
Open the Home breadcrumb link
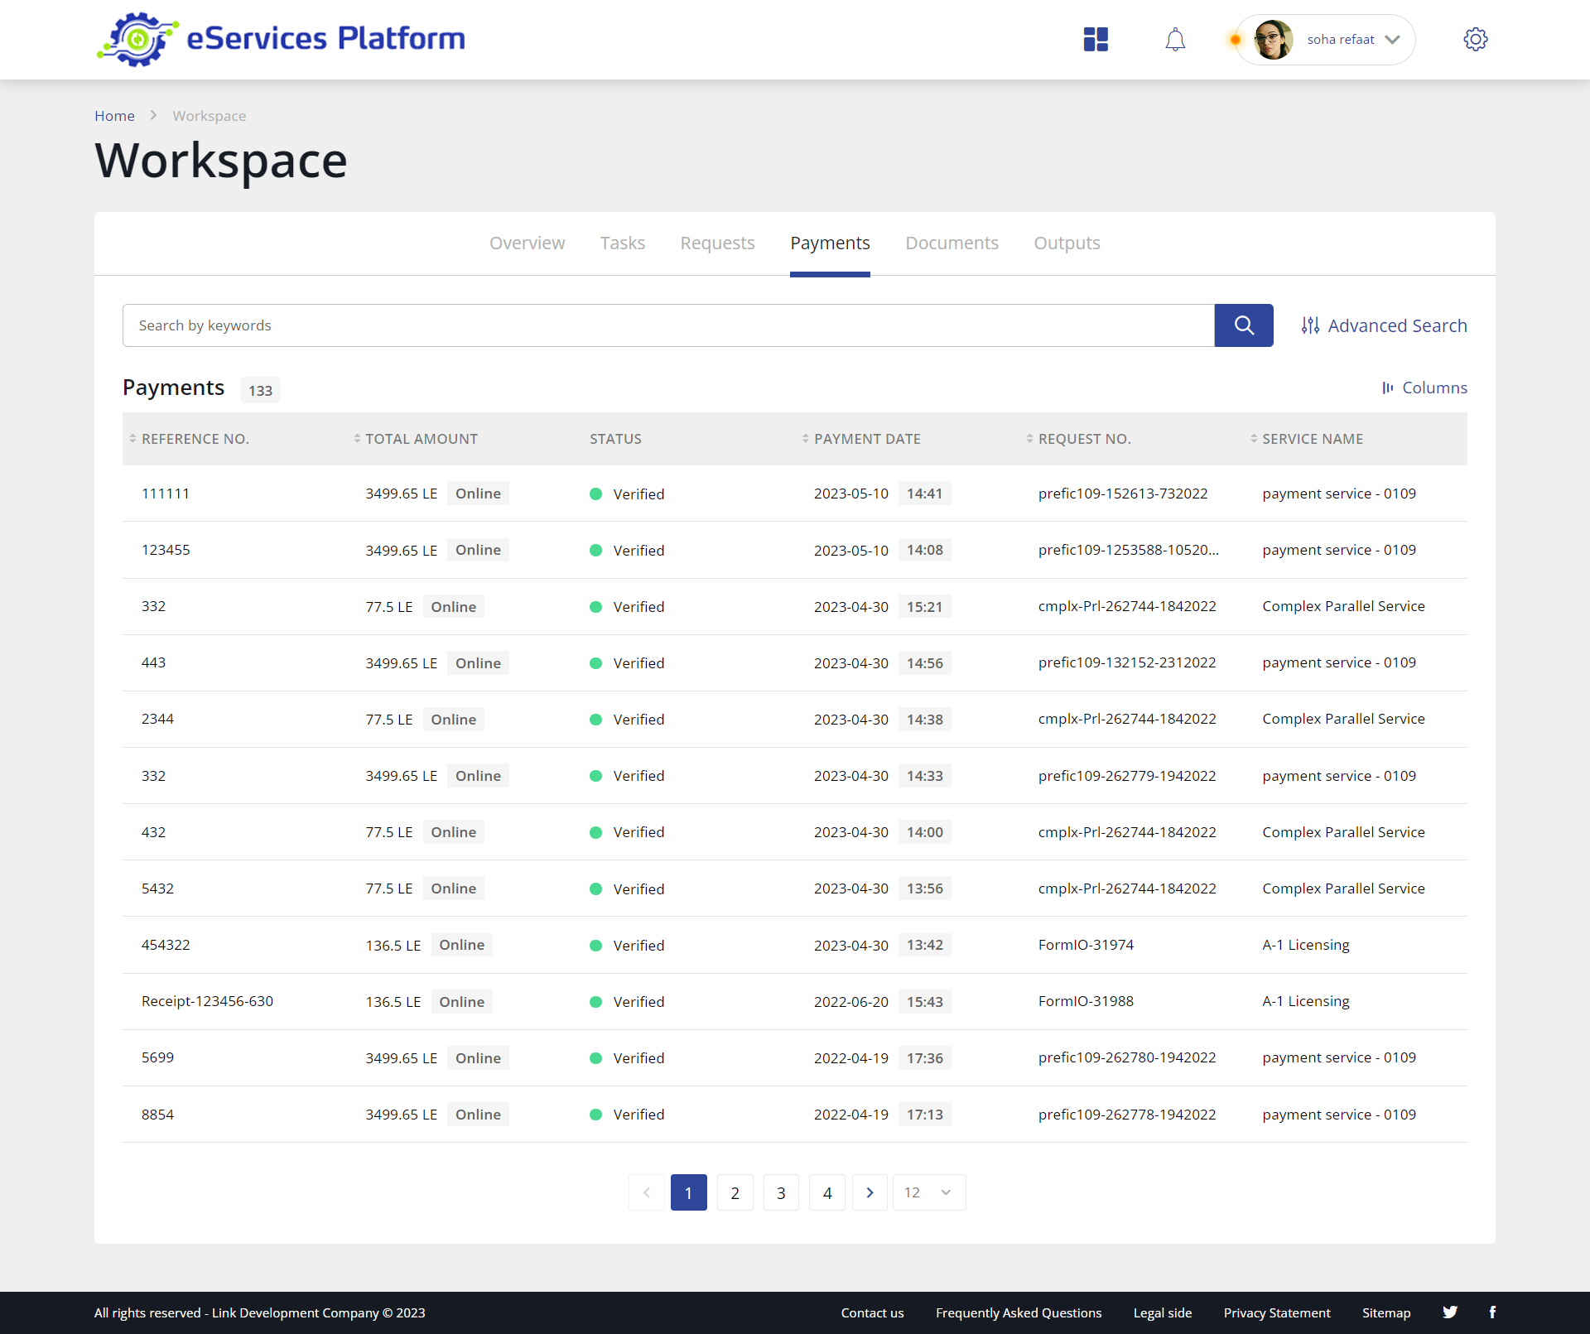(114, 116)
